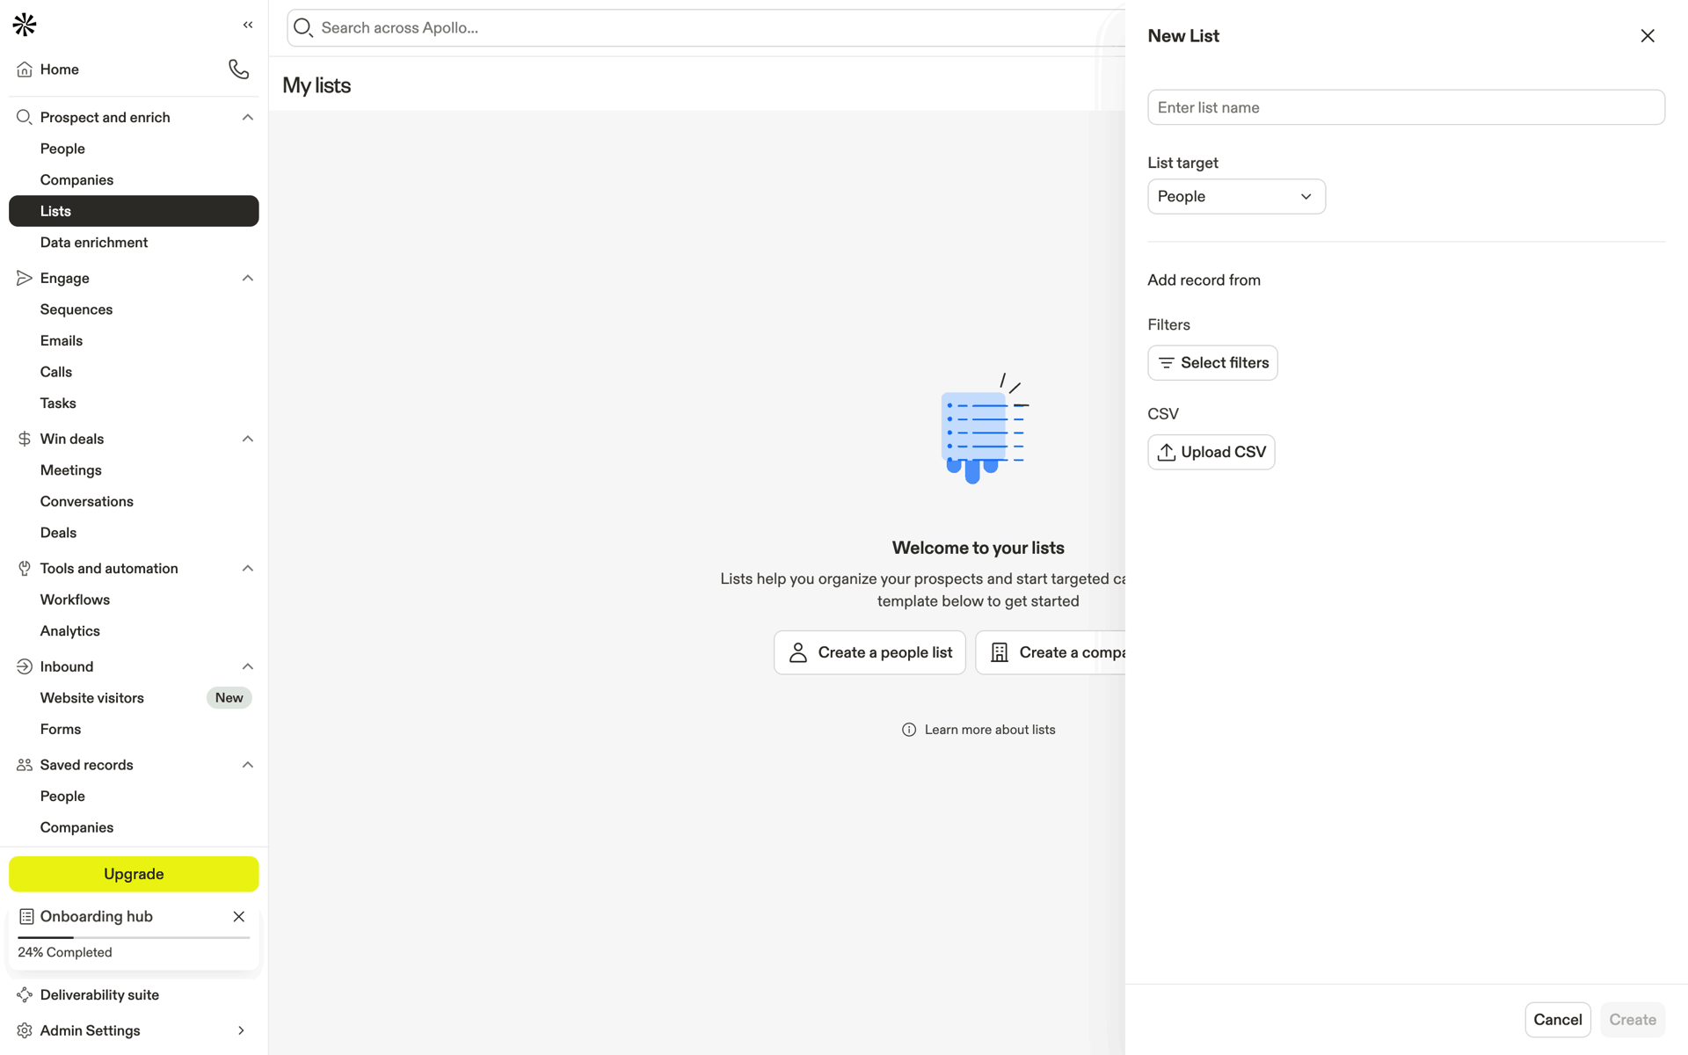Click Select filters button

pos(1212,363)
